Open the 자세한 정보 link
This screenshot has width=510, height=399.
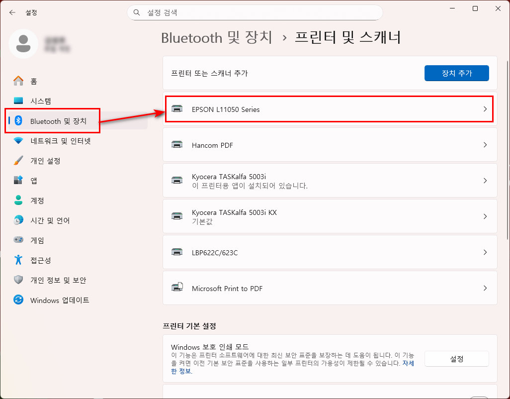[x=408, y=363]
